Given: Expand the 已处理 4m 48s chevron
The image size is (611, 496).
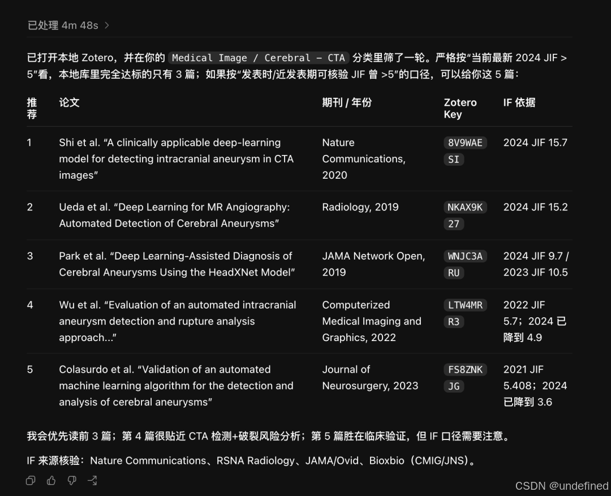Looking at the screenshot, I should 107,25.
